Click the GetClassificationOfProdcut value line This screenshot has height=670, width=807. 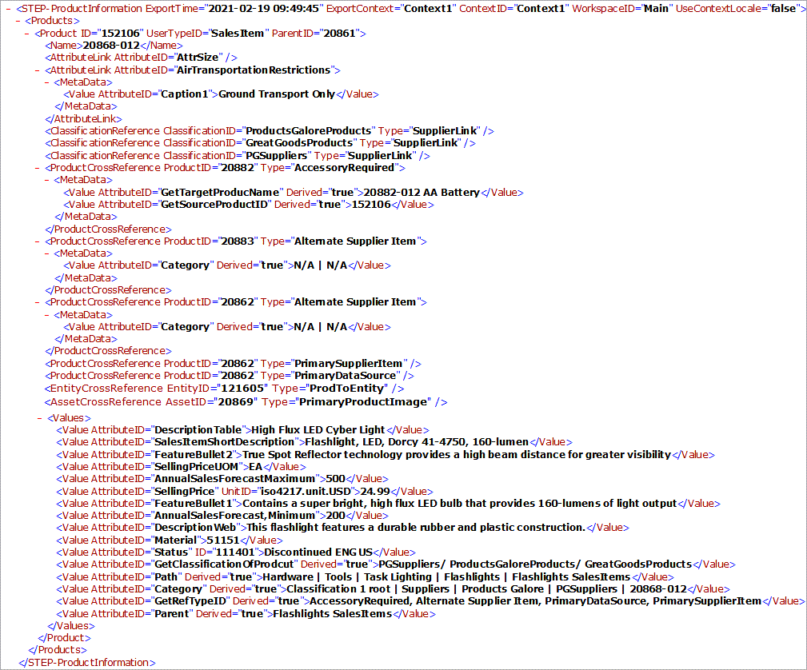coord(396,564)
